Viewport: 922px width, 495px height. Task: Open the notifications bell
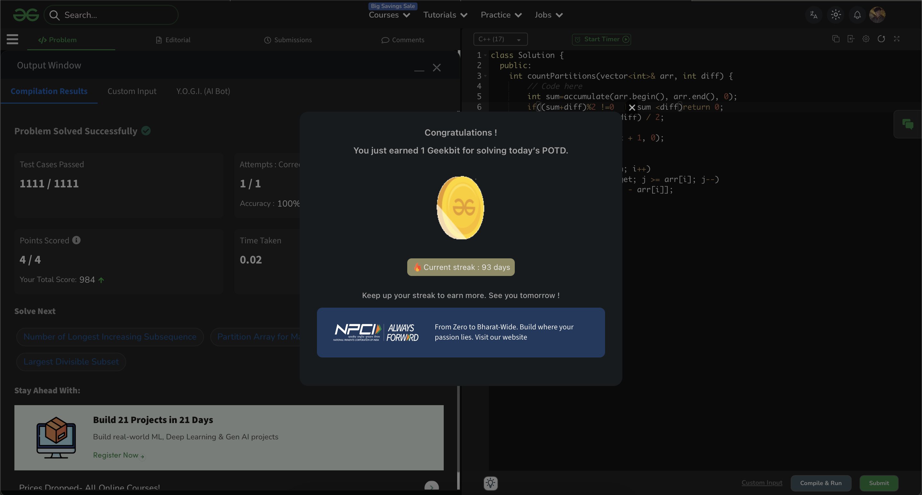tap(857, 15)
